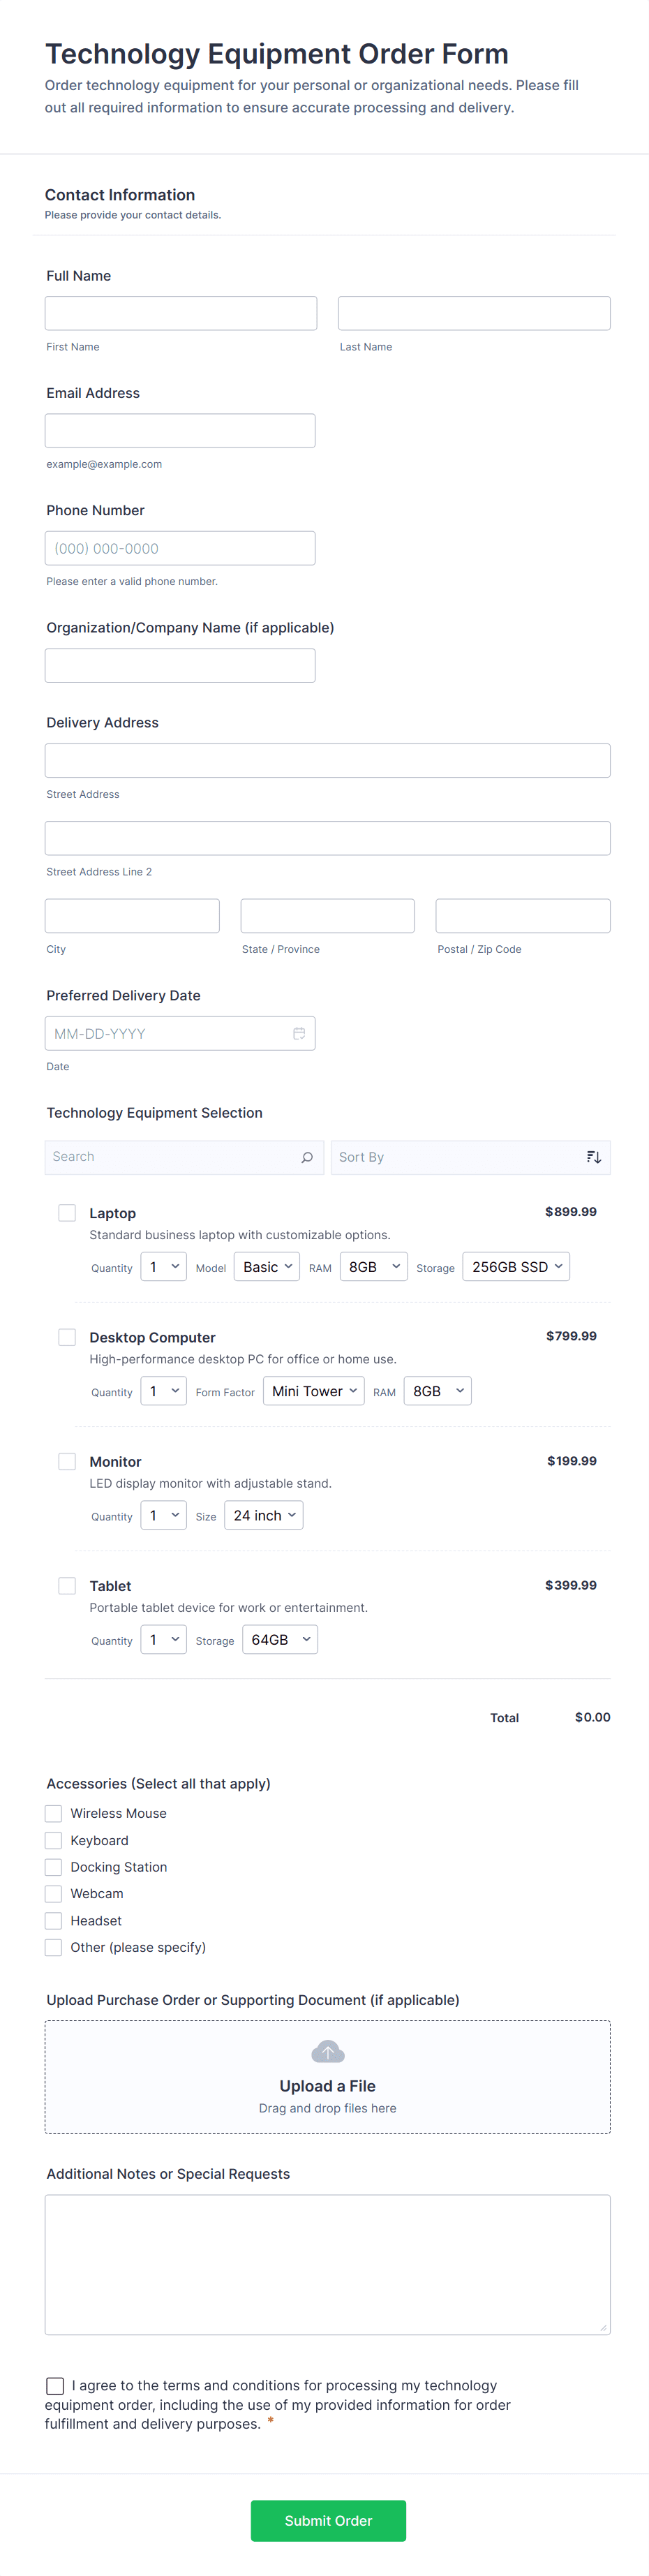Click the cloud upload icon in file area
This screenshot has height=2576, width=649.
coord(327,2051)
